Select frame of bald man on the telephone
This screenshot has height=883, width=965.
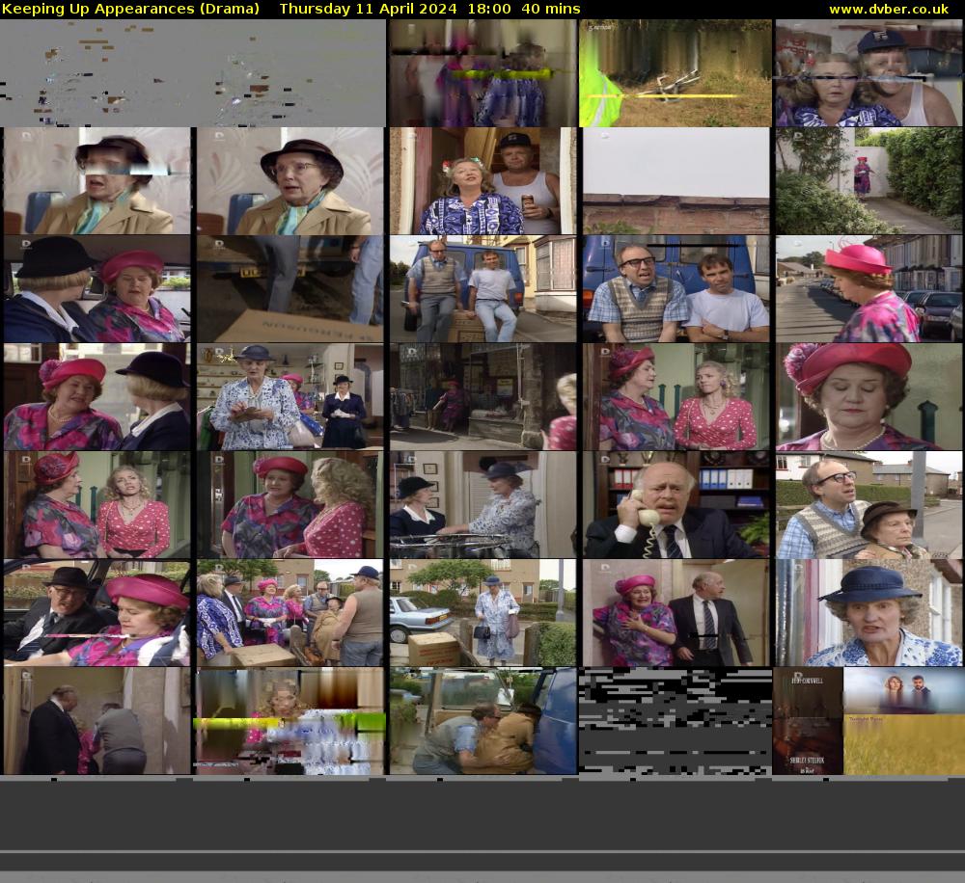point(675,505)
